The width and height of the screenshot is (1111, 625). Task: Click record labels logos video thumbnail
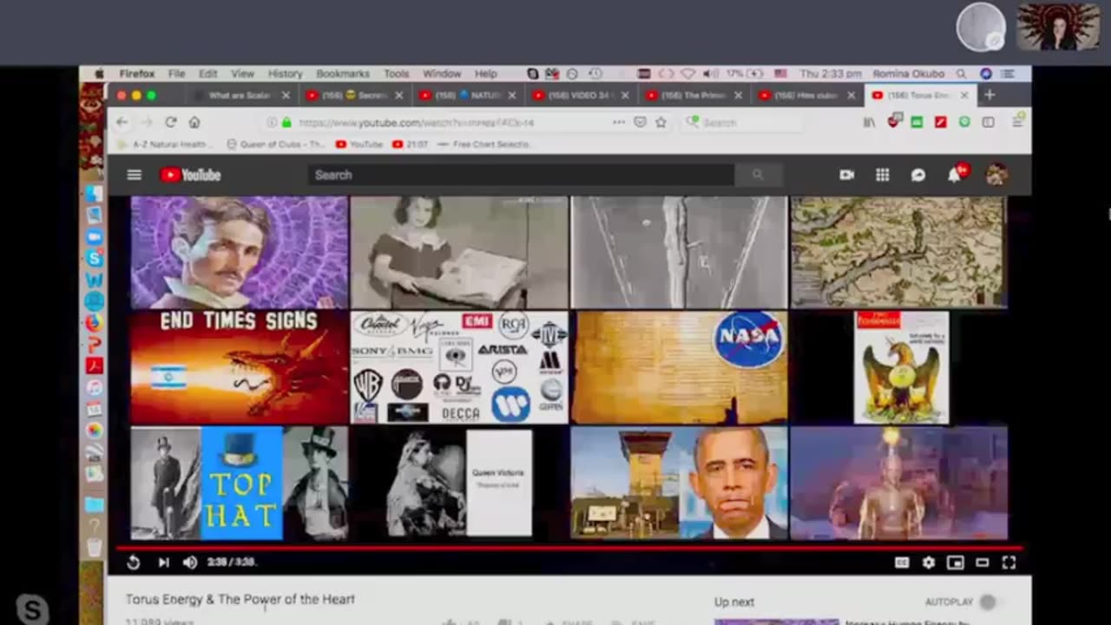(x=459, y=367)
